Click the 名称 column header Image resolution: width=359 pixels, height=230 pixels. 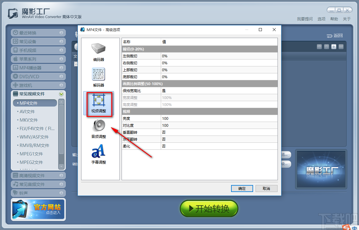[x=141, y=42]
